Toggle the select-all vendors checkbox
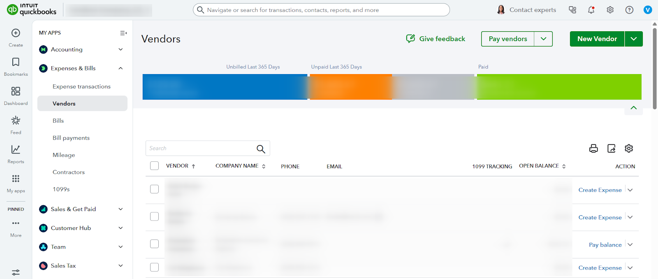The width and height of the screenshot is (658, 279). coord(155,166)
